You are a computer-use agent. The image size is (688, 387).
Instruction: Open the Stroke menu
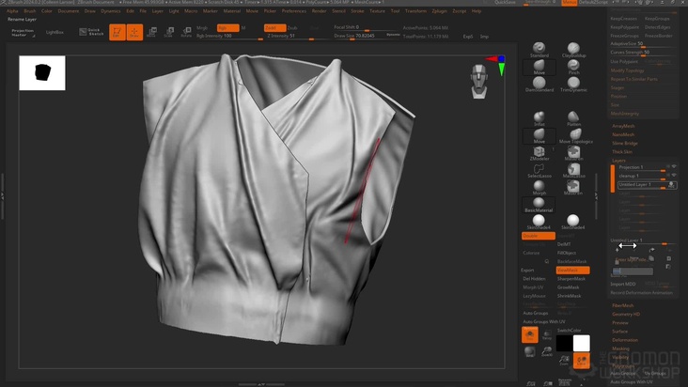357,11
